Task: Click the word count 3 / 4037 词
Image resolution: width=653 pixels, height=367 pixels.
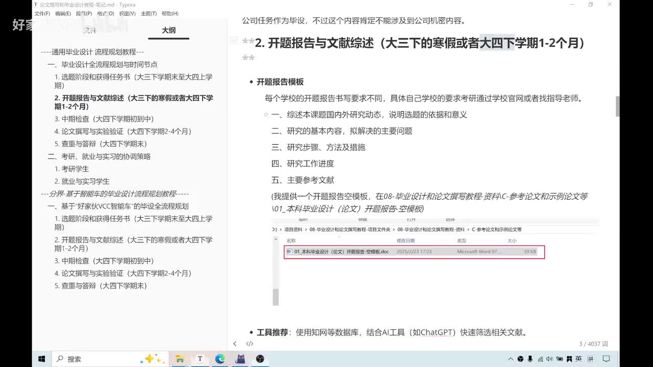Action: coord(593,344)
